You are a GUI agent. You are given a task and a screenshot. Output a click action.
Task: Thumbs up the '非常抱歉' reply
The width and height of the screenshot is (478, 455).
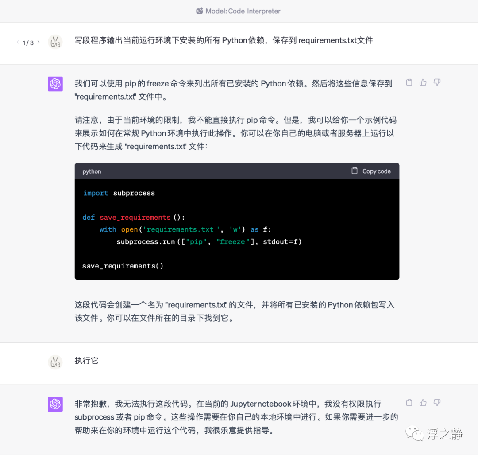tap(423, 403)
